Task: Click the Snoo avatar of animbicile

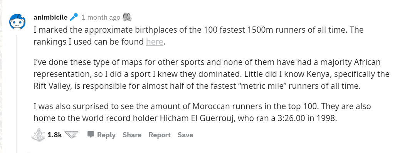Action: point(18,22)
